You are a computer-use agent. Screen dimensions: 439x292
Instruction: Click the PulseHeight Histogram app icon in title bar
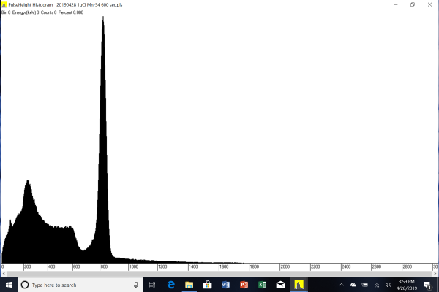click(4, 4)
